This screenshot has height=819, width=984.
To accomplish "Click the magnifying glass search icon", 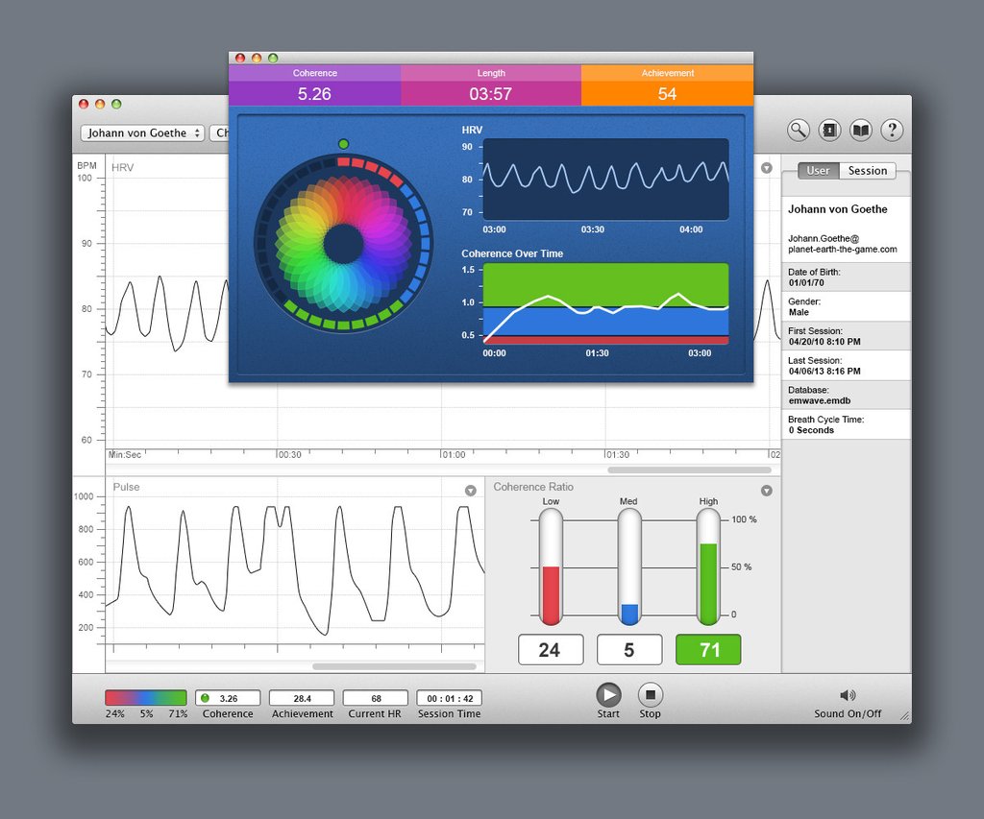I will point(798,131).
